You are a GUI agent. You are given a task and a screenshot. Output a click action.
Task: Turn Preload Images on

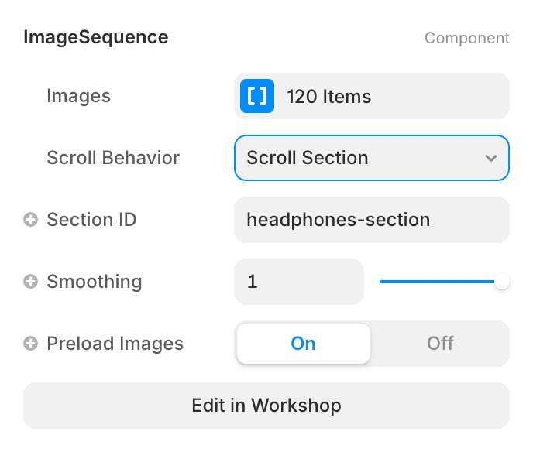tap(303, 344)
